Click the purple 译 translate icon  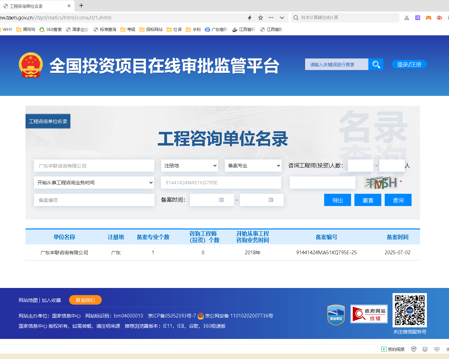pos(417,17)
